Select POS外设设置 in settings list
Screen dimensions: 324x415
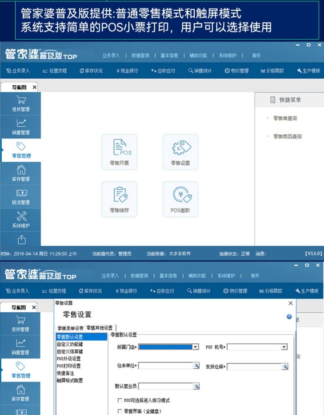point(69,359)
